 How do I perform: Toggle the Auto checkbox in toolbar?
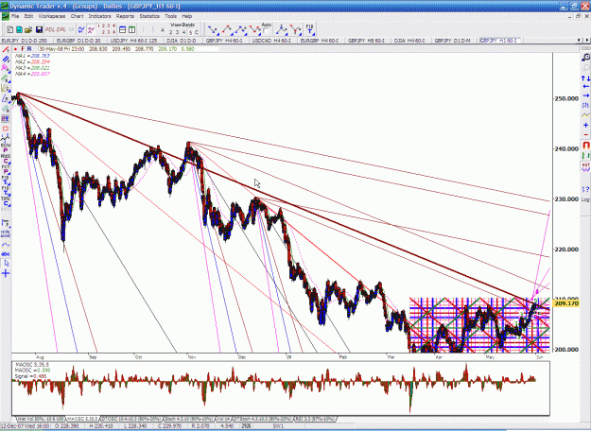[266, 31]
